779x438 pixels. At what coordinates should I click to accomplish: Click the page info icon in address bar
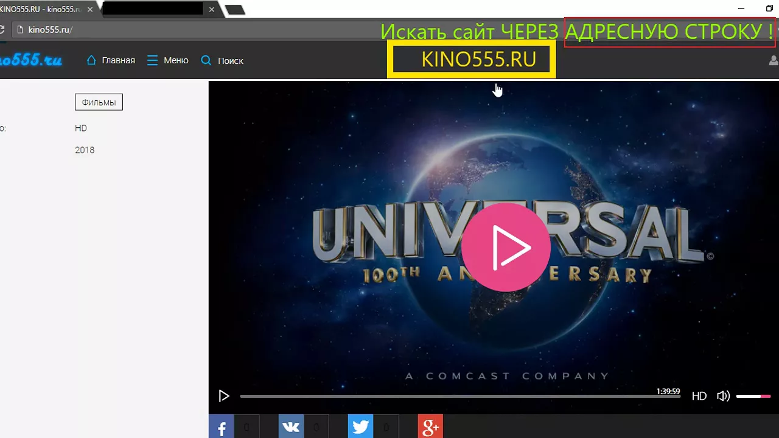click(x=19, y=29)
